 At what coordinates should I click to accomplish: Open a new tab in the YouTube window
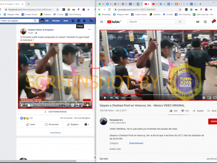[x=200, y=4]
